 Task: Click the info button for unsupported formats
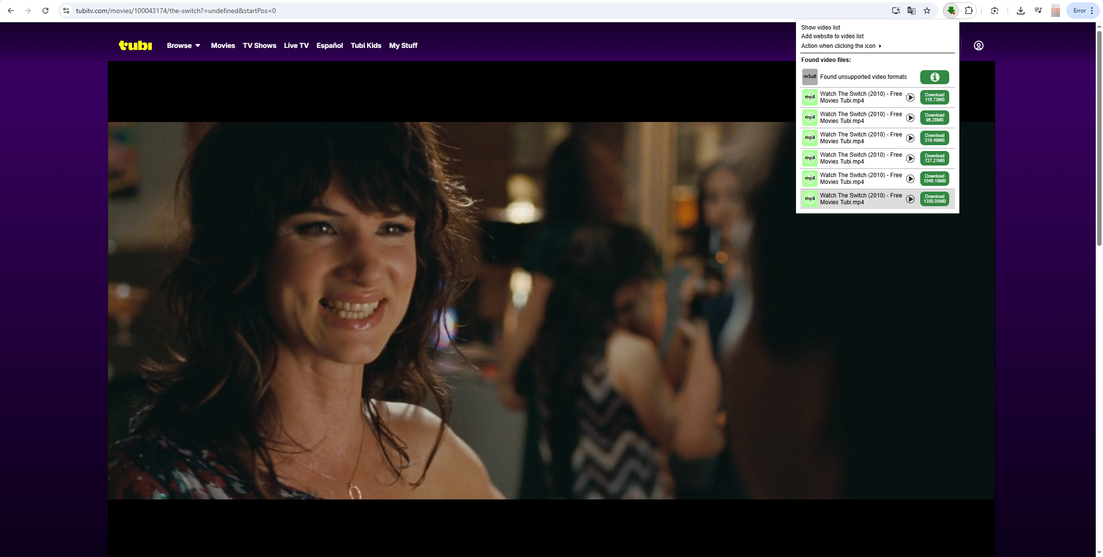point(934,77)
